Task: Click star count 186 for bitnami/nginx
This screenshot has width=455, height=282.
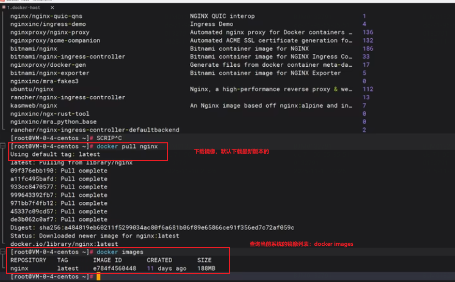Action: click(368, 49)
